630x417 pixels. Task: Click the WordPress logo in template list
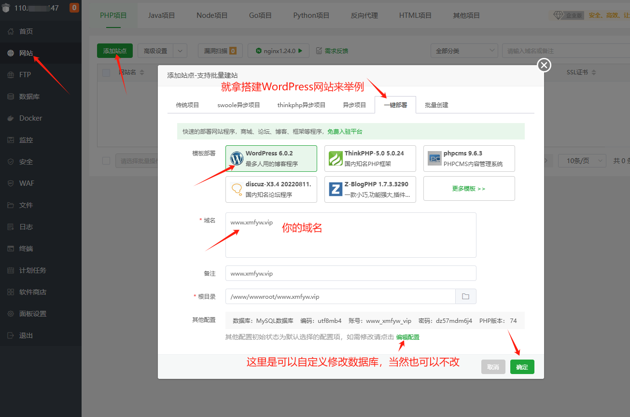coord(237,158)
